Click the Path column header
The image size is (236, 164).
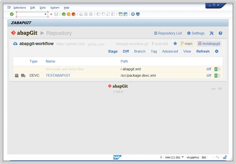coord(124,61)
